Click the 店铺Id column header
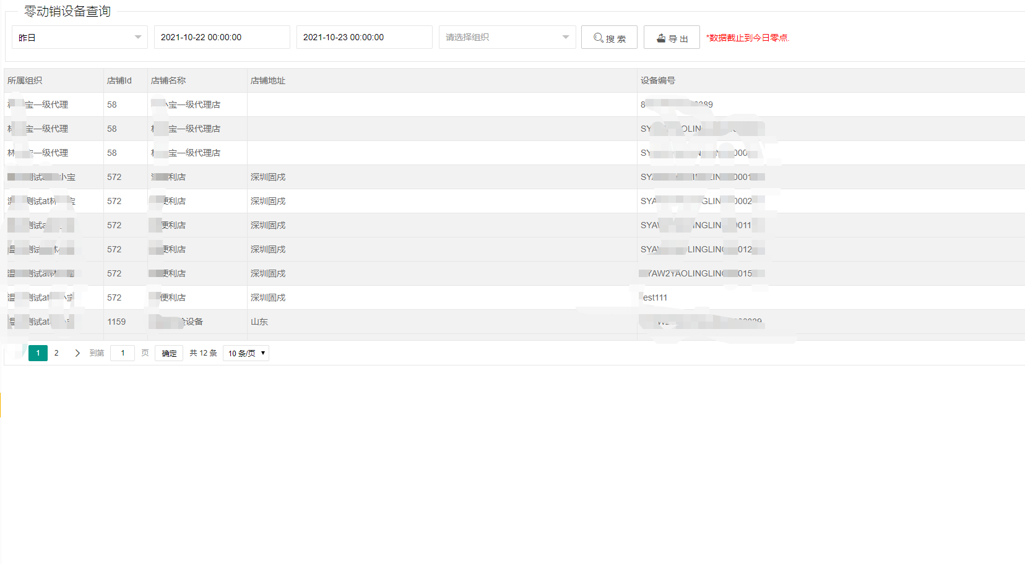The height and width of the screenshot is (564, 1025). pyautogui.click(x=119, y=80)
